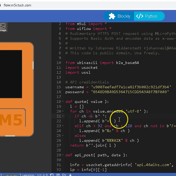
Task: Click the username credential string on line 15
Action: click(x=131, y=87)
